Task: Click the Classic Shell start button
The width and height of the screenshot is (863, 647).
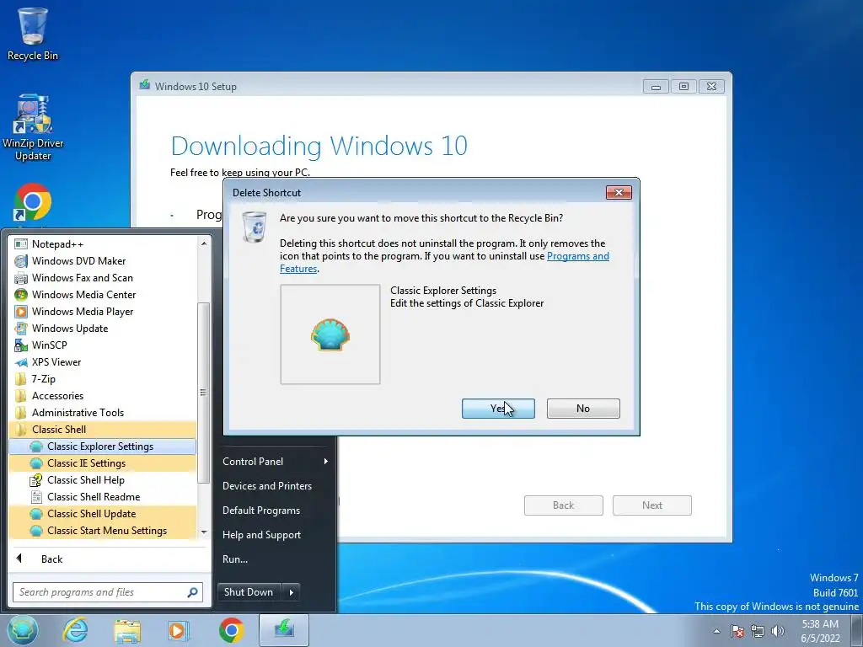Action: tap(23, 630)
